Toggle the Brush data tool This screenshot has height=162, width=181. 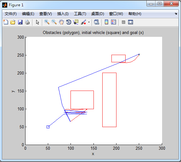click(83, 22)
